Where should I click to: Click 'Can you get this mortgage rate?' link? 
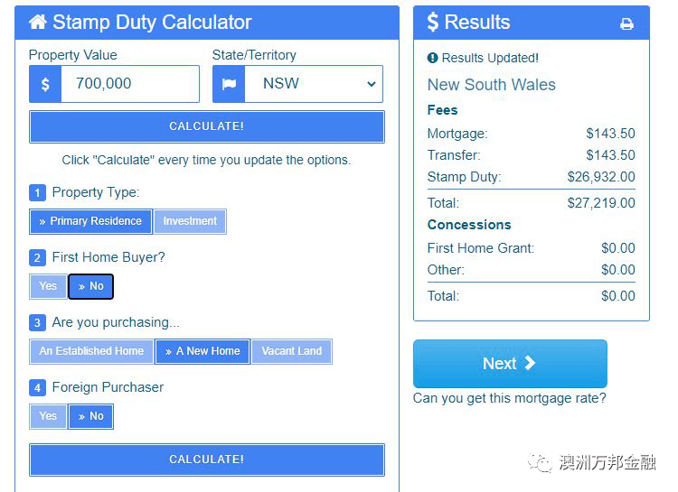tap(509, 398)
